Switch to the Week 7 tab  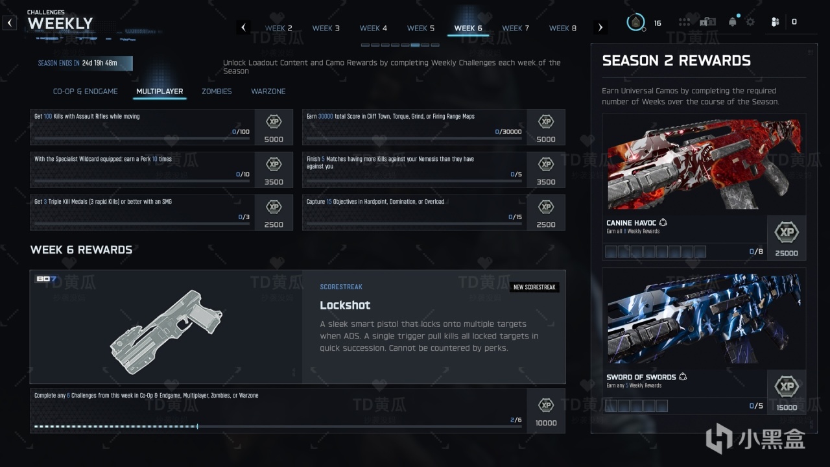point(516,28)
